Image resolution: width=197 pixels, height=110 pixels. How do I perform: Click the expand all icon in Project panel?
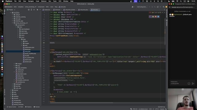pos(31,10)
